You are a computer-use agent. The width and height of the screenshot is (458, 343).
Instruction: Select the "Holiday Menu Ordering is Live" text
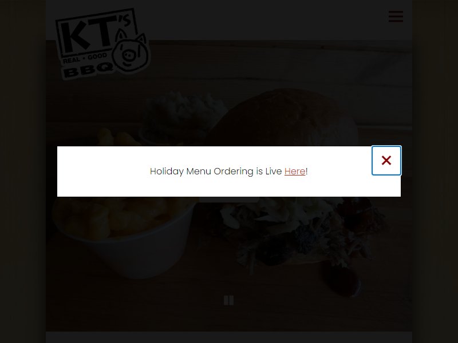pyautogui.click(x=216, y=171)
